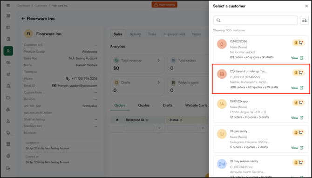The width and height of the screenshot is (312, 178).
Task: Click the Total orders analytics card
Action: pyautogui.click(x=188, y=64)
